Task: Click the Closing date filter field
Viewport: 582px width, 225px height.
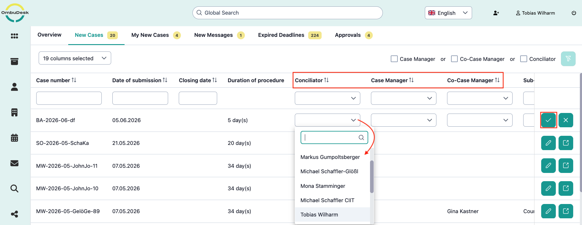Action: pyautogui.click(x=198, y=98)
